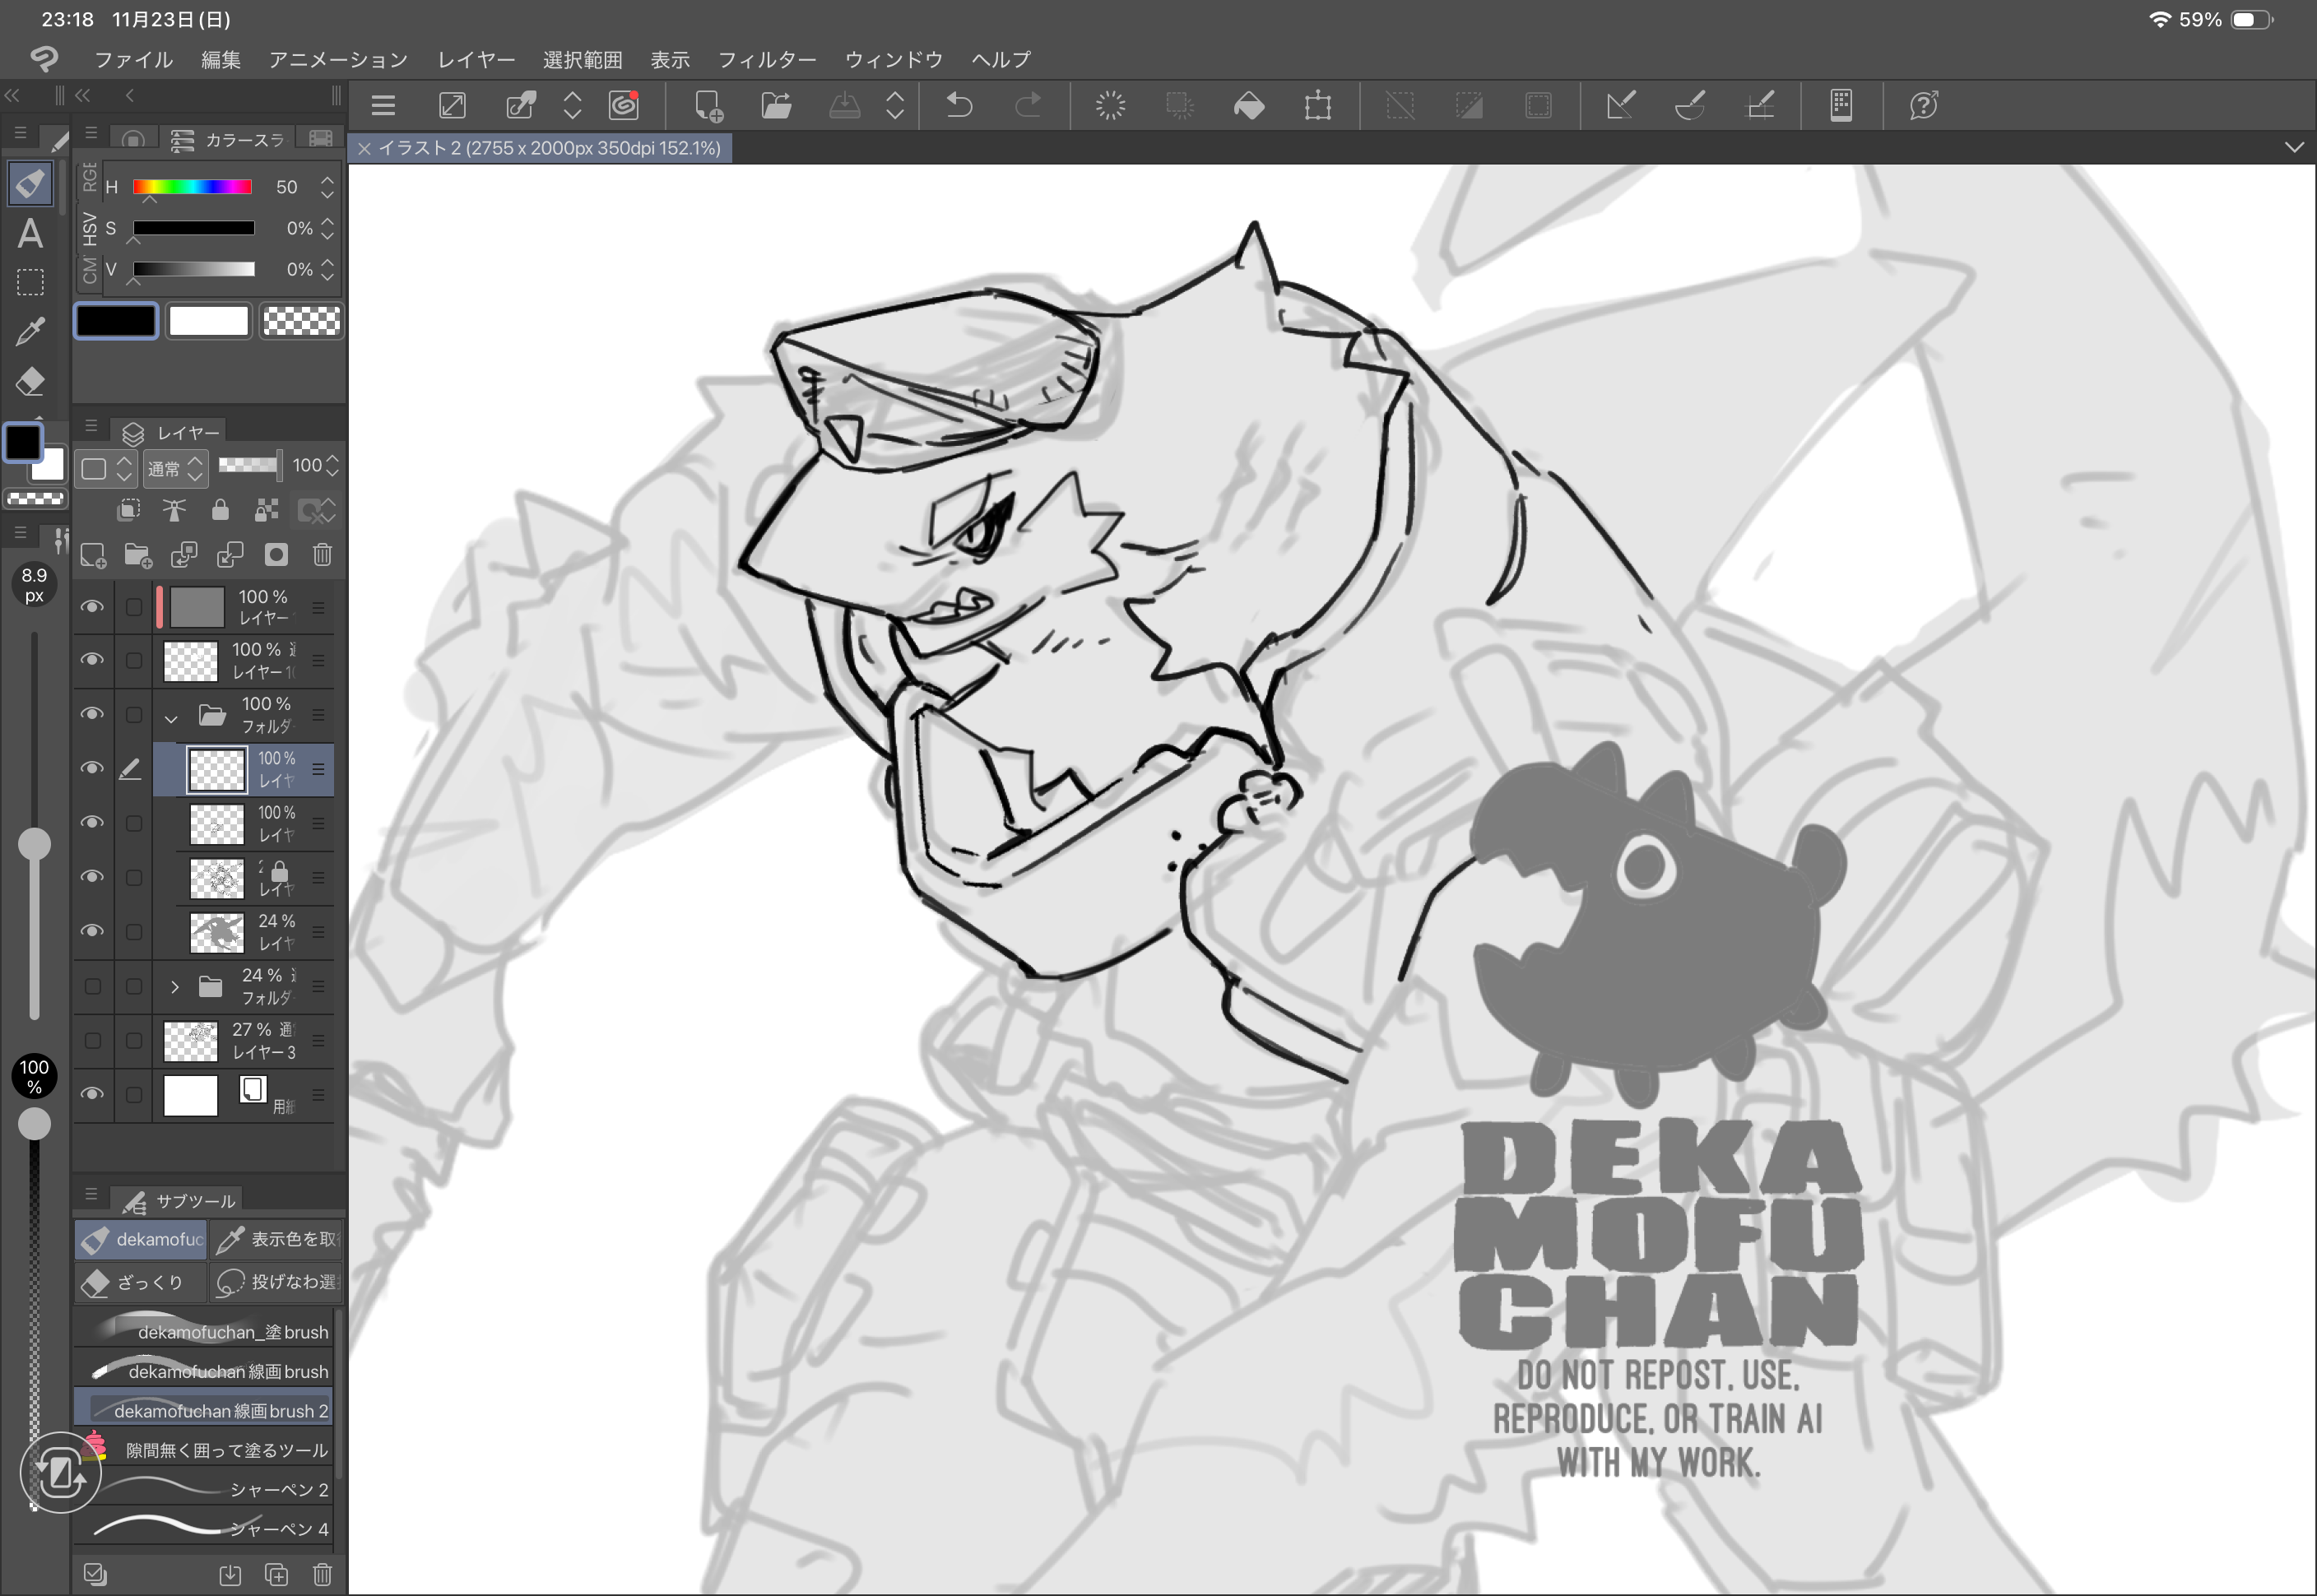Collapse the open 100% layer folder
This screenshot has height=1596, width=2317.
[171, 717]
